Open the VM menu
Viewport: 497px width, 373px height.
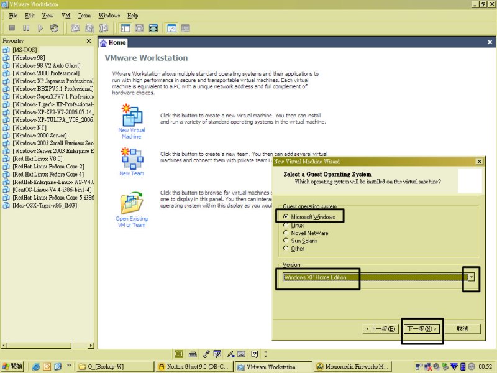pos(66,16)
